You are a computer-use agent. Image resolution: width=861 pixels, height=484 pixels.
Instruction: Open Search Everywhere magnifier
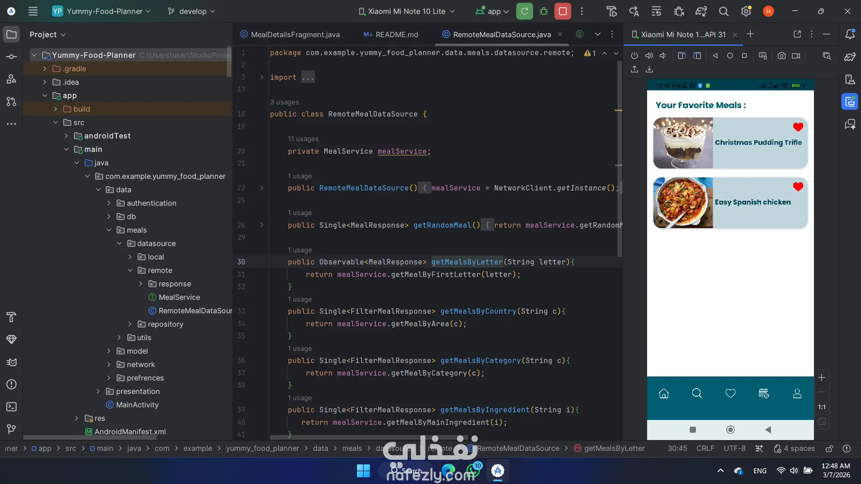pos(723,11)
